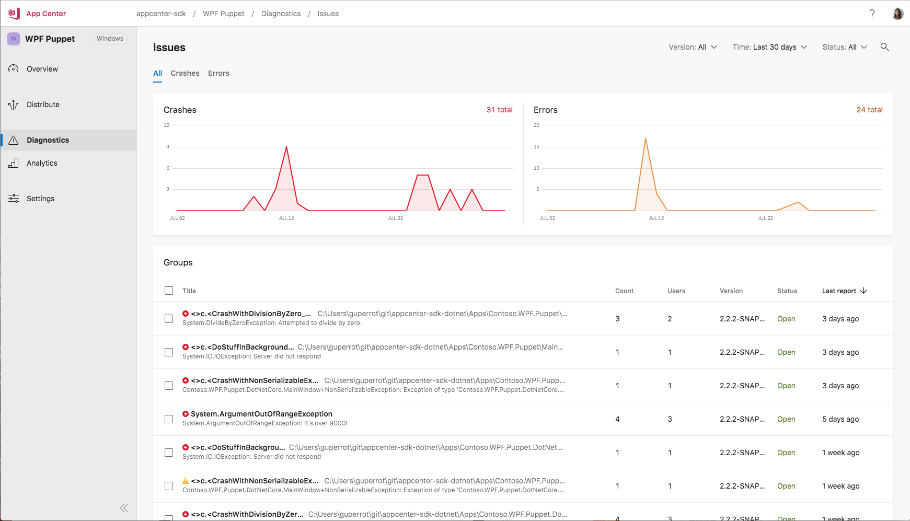Check the System.ArgumentOutOfRangeException row checkbox
The height and width of the screenshot is (521, 910).
pyautogui.click(x=169, y=419)
